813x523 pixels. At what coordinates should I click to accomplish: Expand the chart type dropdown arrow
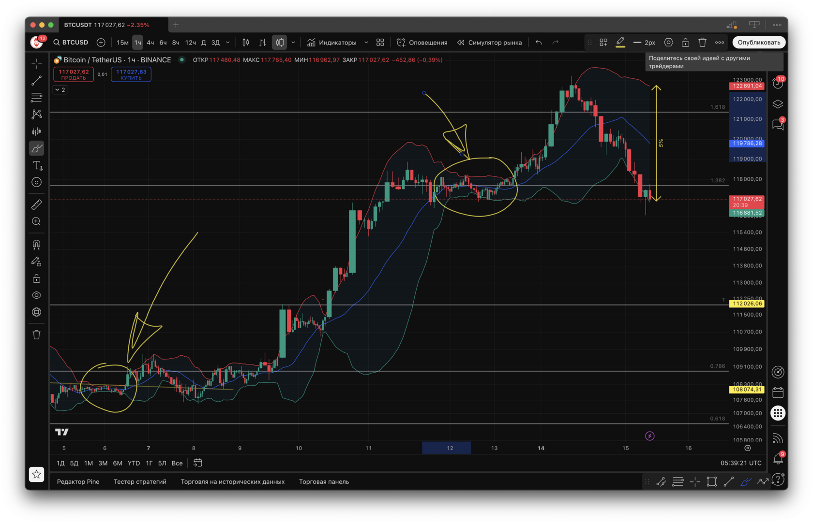(293, 43)
